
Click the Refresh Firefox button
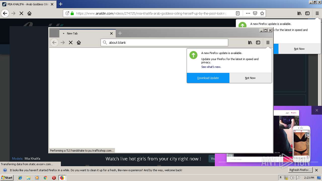coord(300,170)
